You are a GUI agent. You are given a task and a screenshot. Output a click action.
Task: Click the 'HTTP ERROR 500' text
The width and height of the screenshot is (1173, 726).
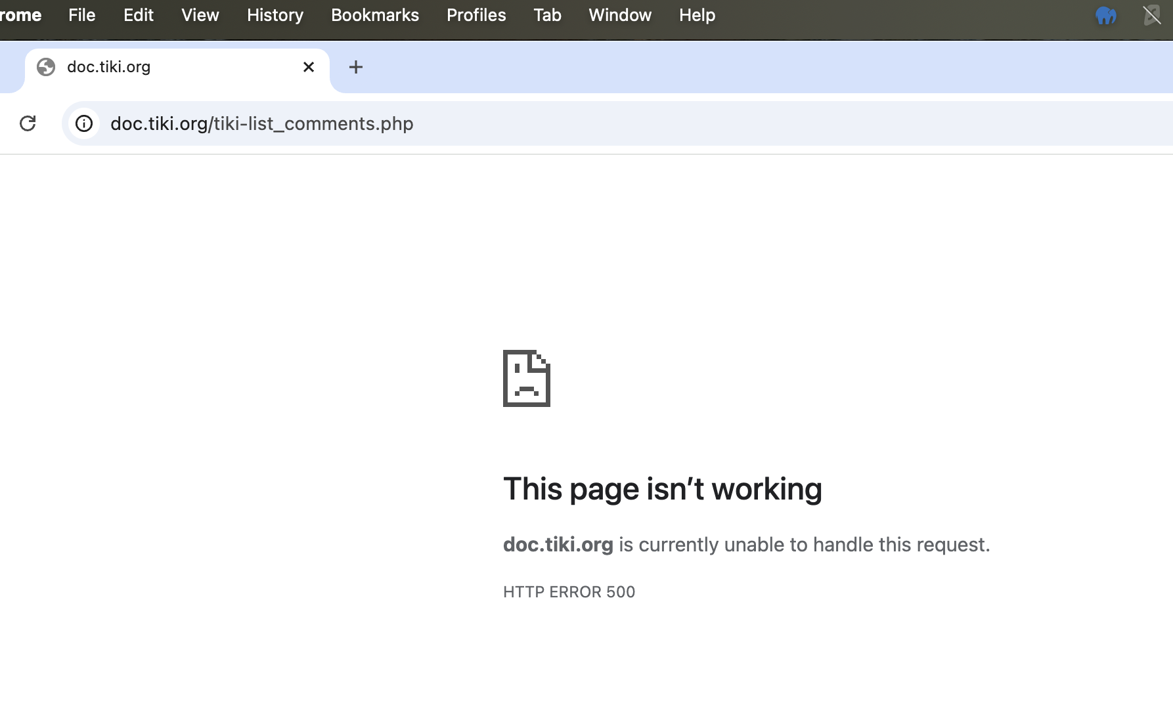click(x=569, y=592)
